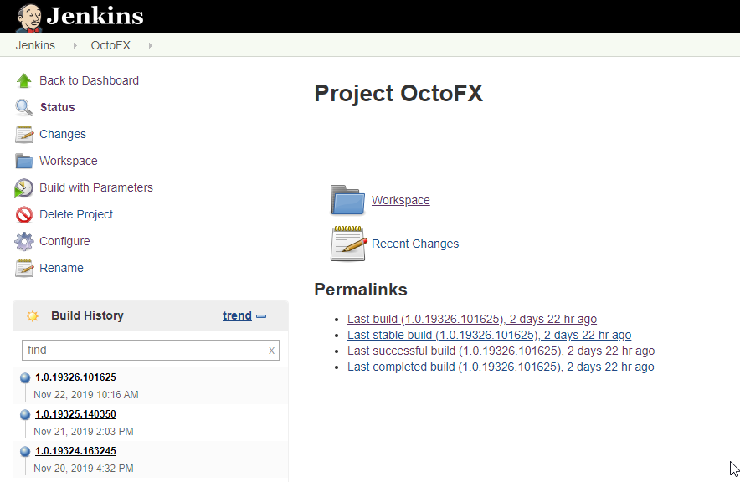
Task: Open build 1.0.19325.140350 from history
Action: coord(75,414)
